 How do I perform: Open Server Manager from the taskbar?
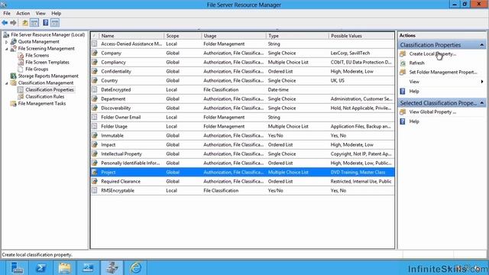(17, 267)
